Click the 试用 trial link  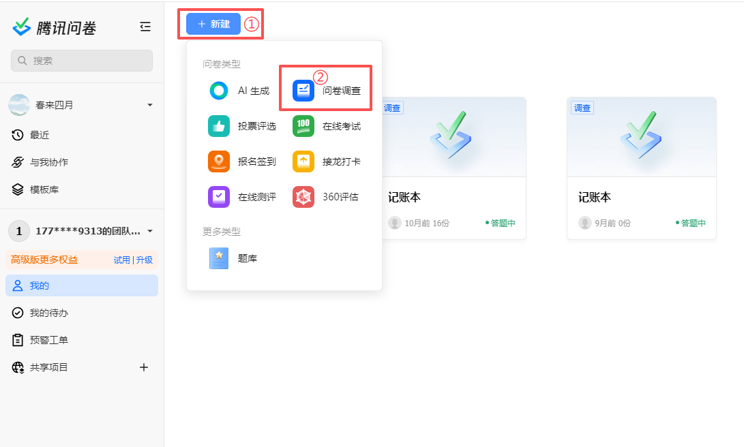pyautogui.click(x=121, y=260)
